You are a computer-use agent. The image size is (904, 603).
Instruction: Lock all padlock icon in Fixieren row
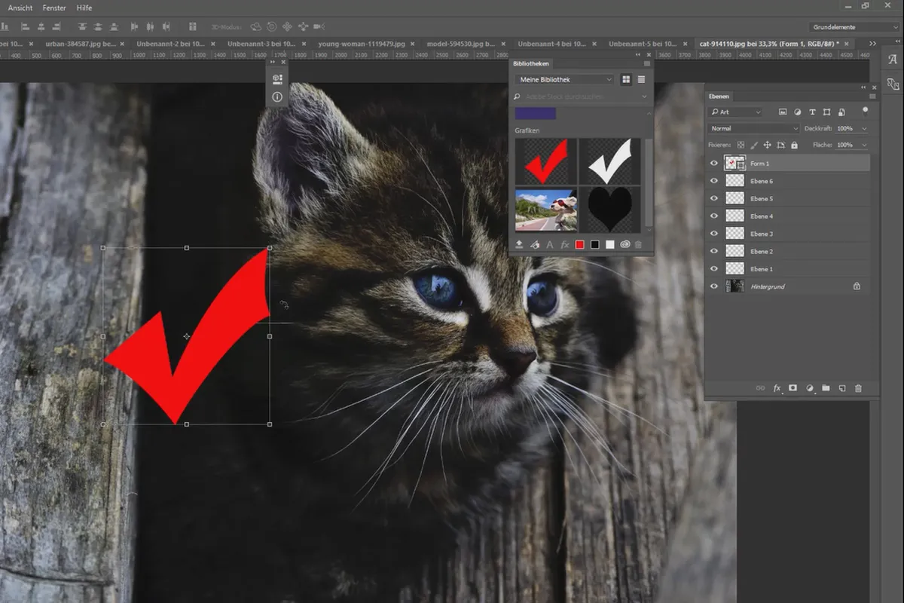[794, 145]
